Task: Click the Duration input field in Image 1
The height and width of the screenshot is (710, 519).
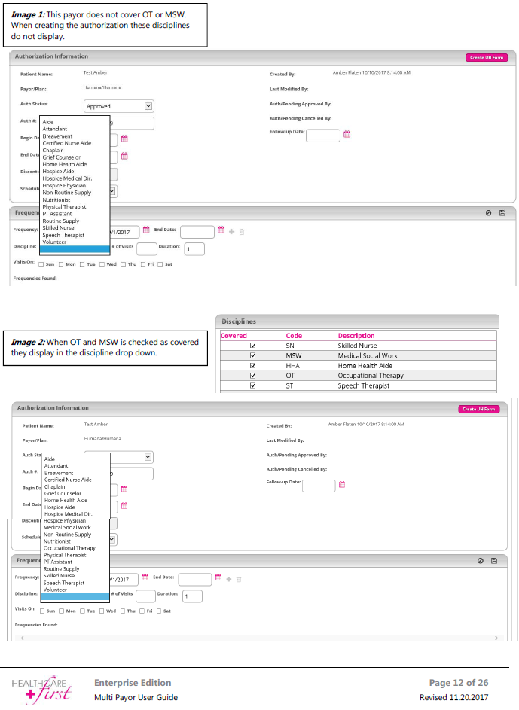Action: coord(194,249)
